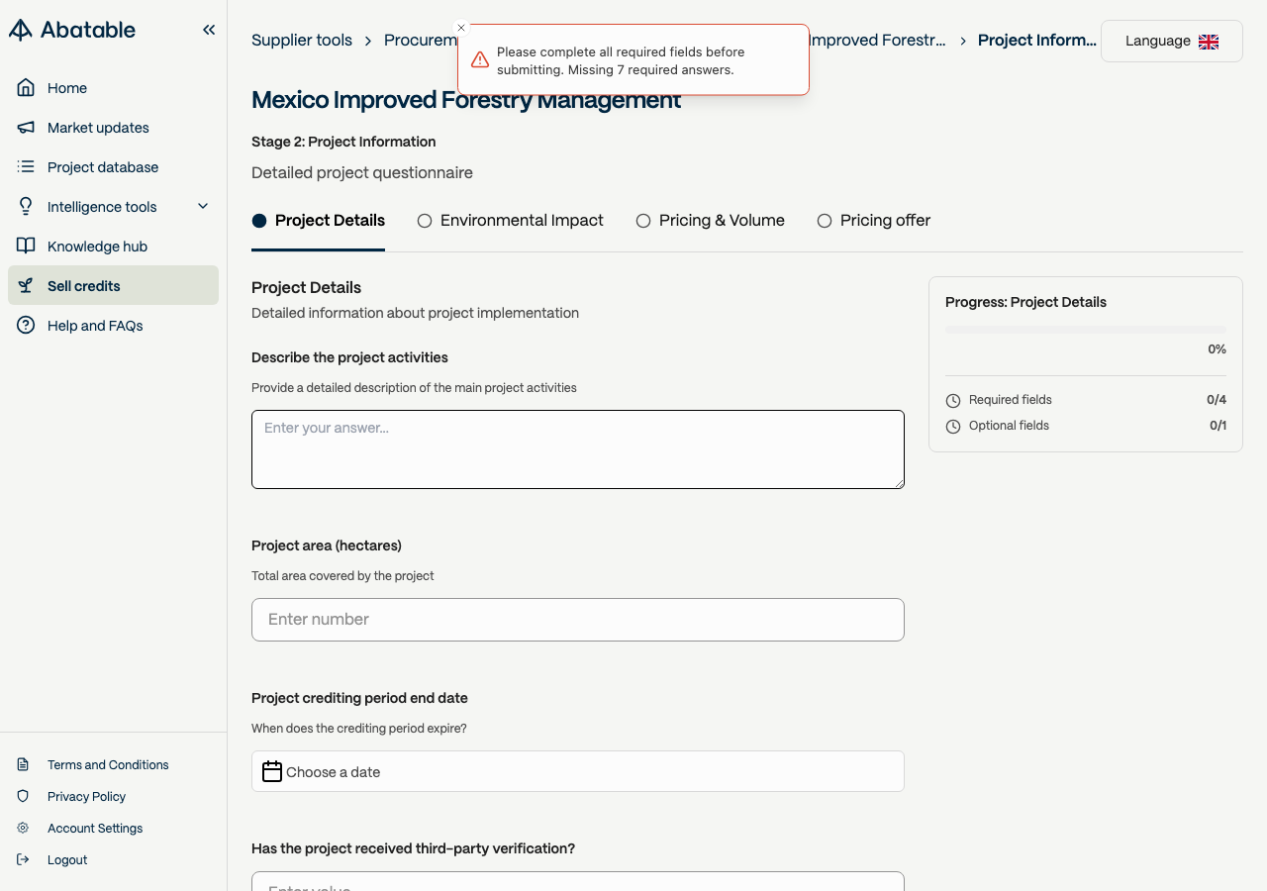Switch to the Project Details tab
1267x891 pixels.
(x=319, y=221)
